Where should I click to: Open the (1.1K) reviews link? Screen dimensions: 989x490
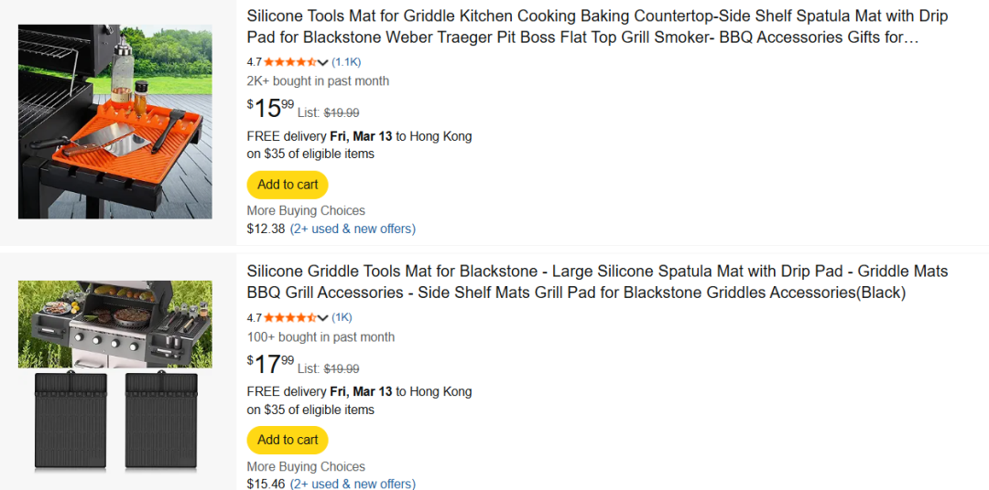point(346,62)
